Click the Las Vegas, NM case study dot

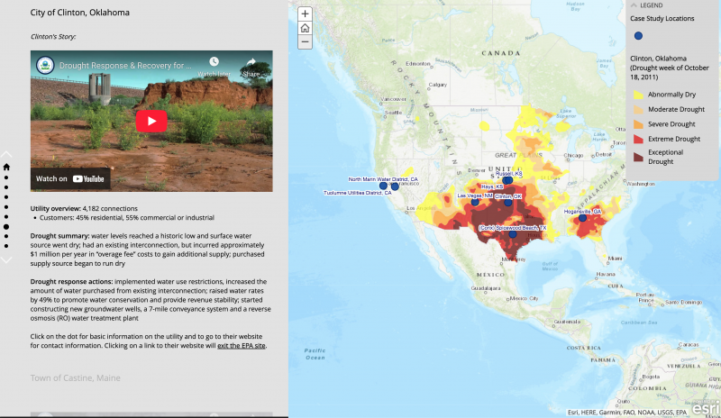click(x=475, y=202)
